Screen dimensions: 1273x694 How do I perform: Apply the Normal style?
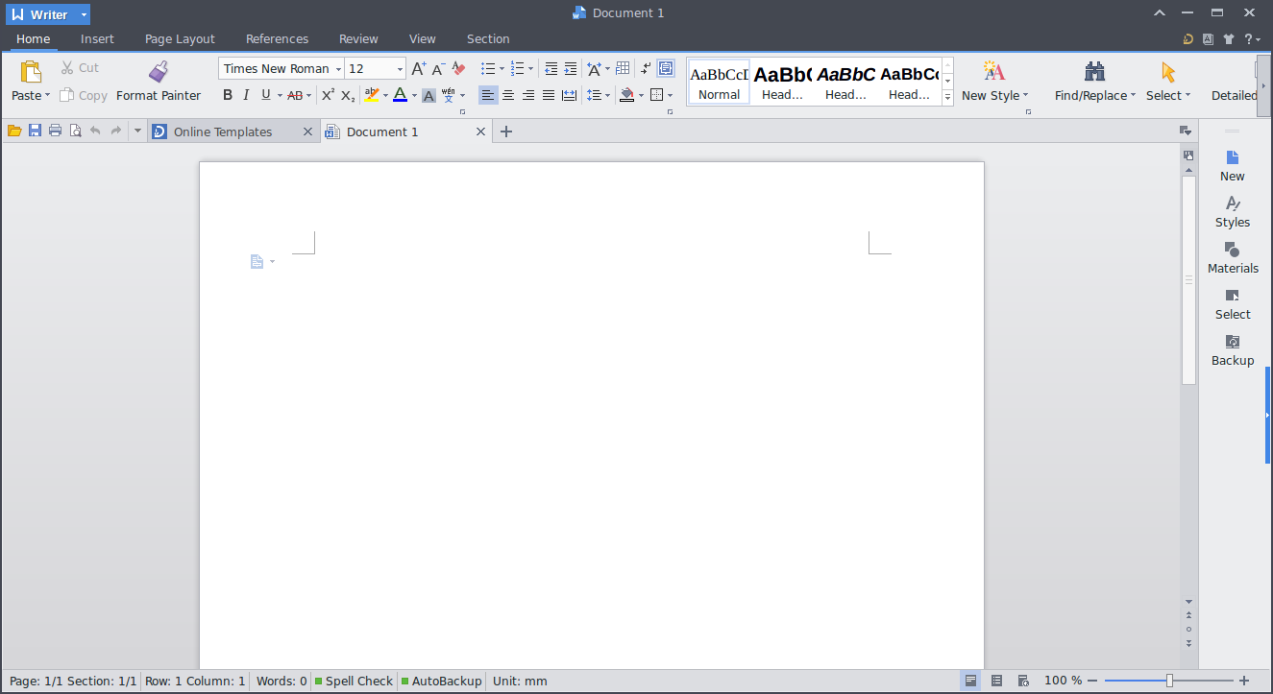[x=719, y=82]
